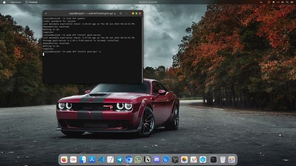Image resolution: width=296 pixels, height=166 pixels.
Task: Close the Terminal with red button
Action: [140, 13]
